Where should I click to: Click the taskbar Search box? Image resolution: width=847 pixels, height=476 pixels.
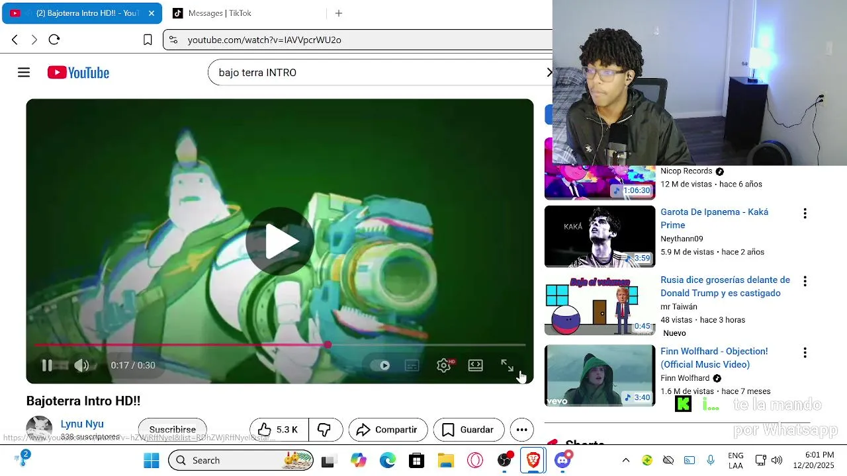[242, 461]
